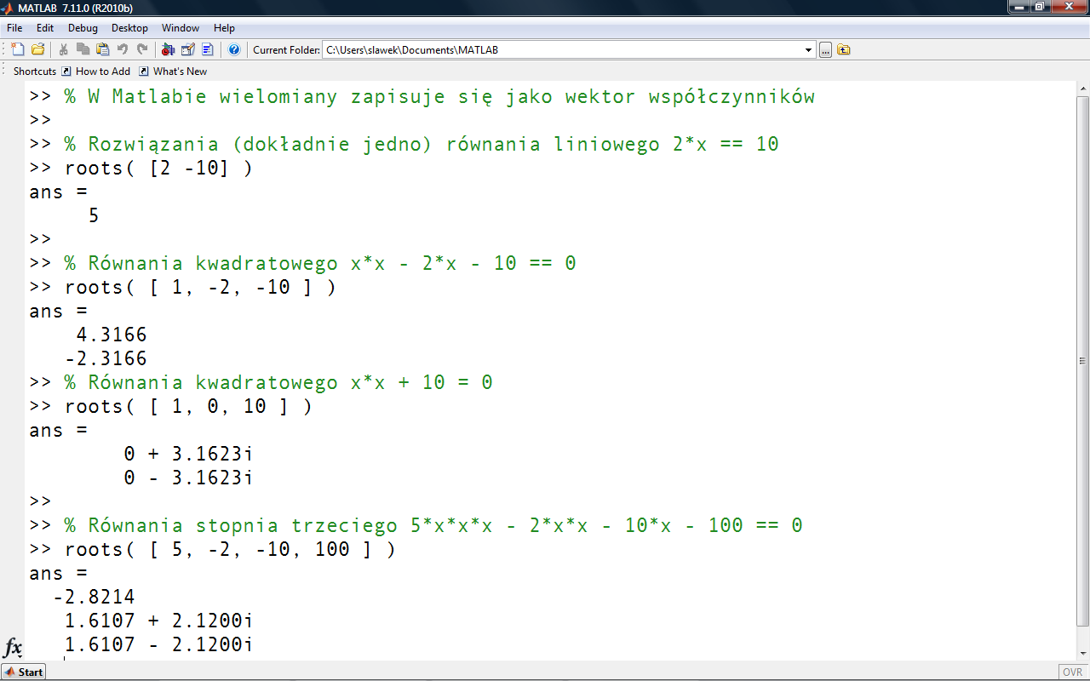1090x681 pixels.
Task: Open the Desktop menu
Action: pos(130,28)
